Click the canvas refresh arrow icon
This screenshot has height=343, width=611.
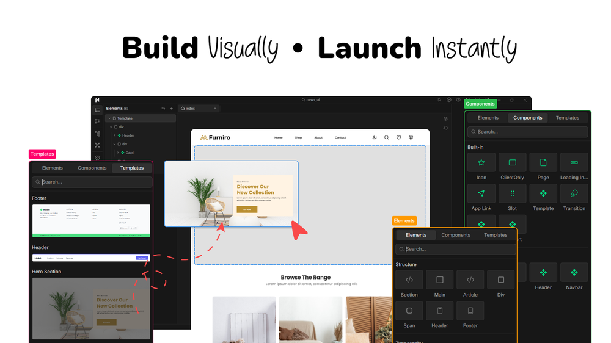click(x=445, y=128)
